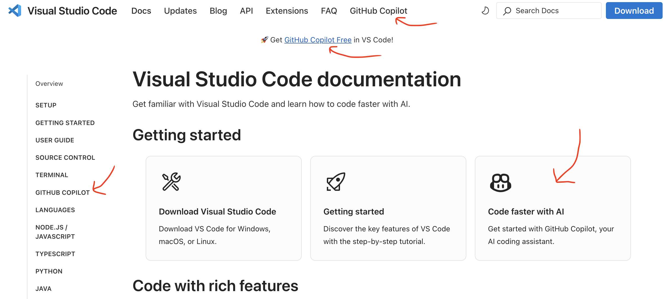Open the FAQ nav link

(x=329, y=11)
